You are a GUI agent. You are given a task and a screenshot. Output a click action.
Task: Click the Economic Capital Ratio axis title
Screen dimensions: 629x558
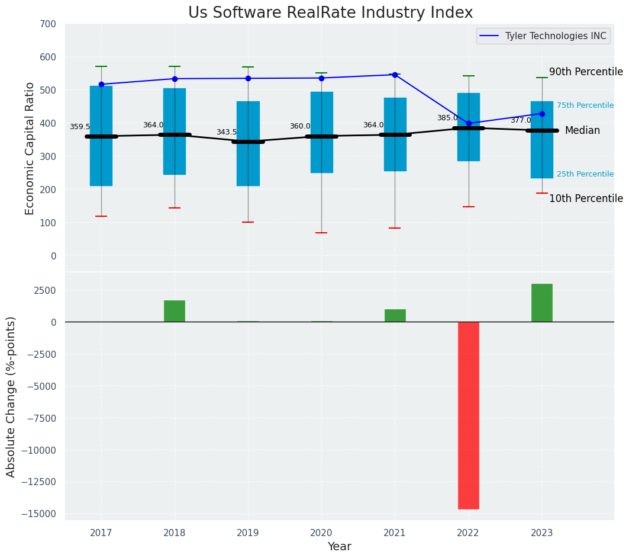[x=30, y=147]
